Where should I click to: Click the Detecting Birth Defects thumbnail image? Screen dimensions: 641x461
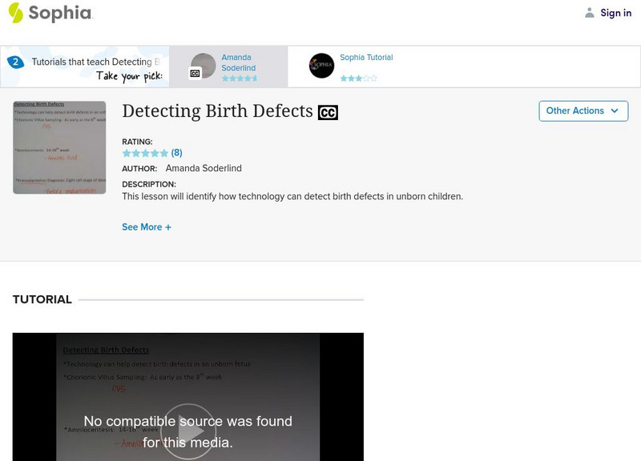(x=59, y=147)
